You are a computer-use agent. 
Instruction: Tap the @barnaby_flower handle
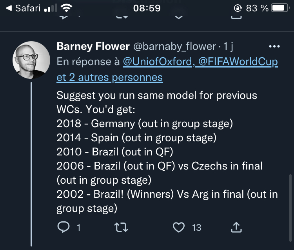click(x=174, y=46)
